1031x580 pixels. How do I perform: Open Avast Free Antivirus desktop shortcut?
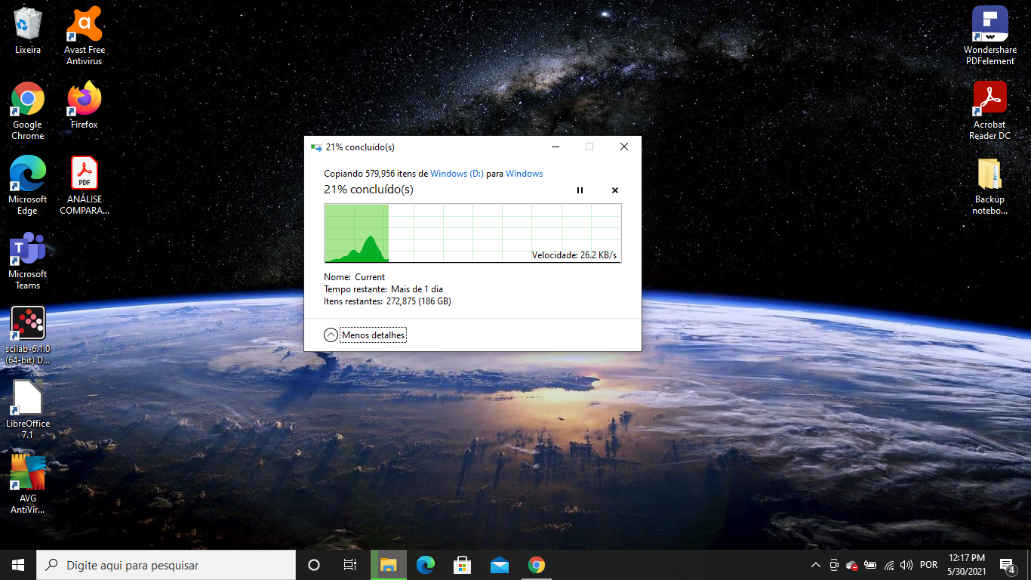(x=85, y=35)
